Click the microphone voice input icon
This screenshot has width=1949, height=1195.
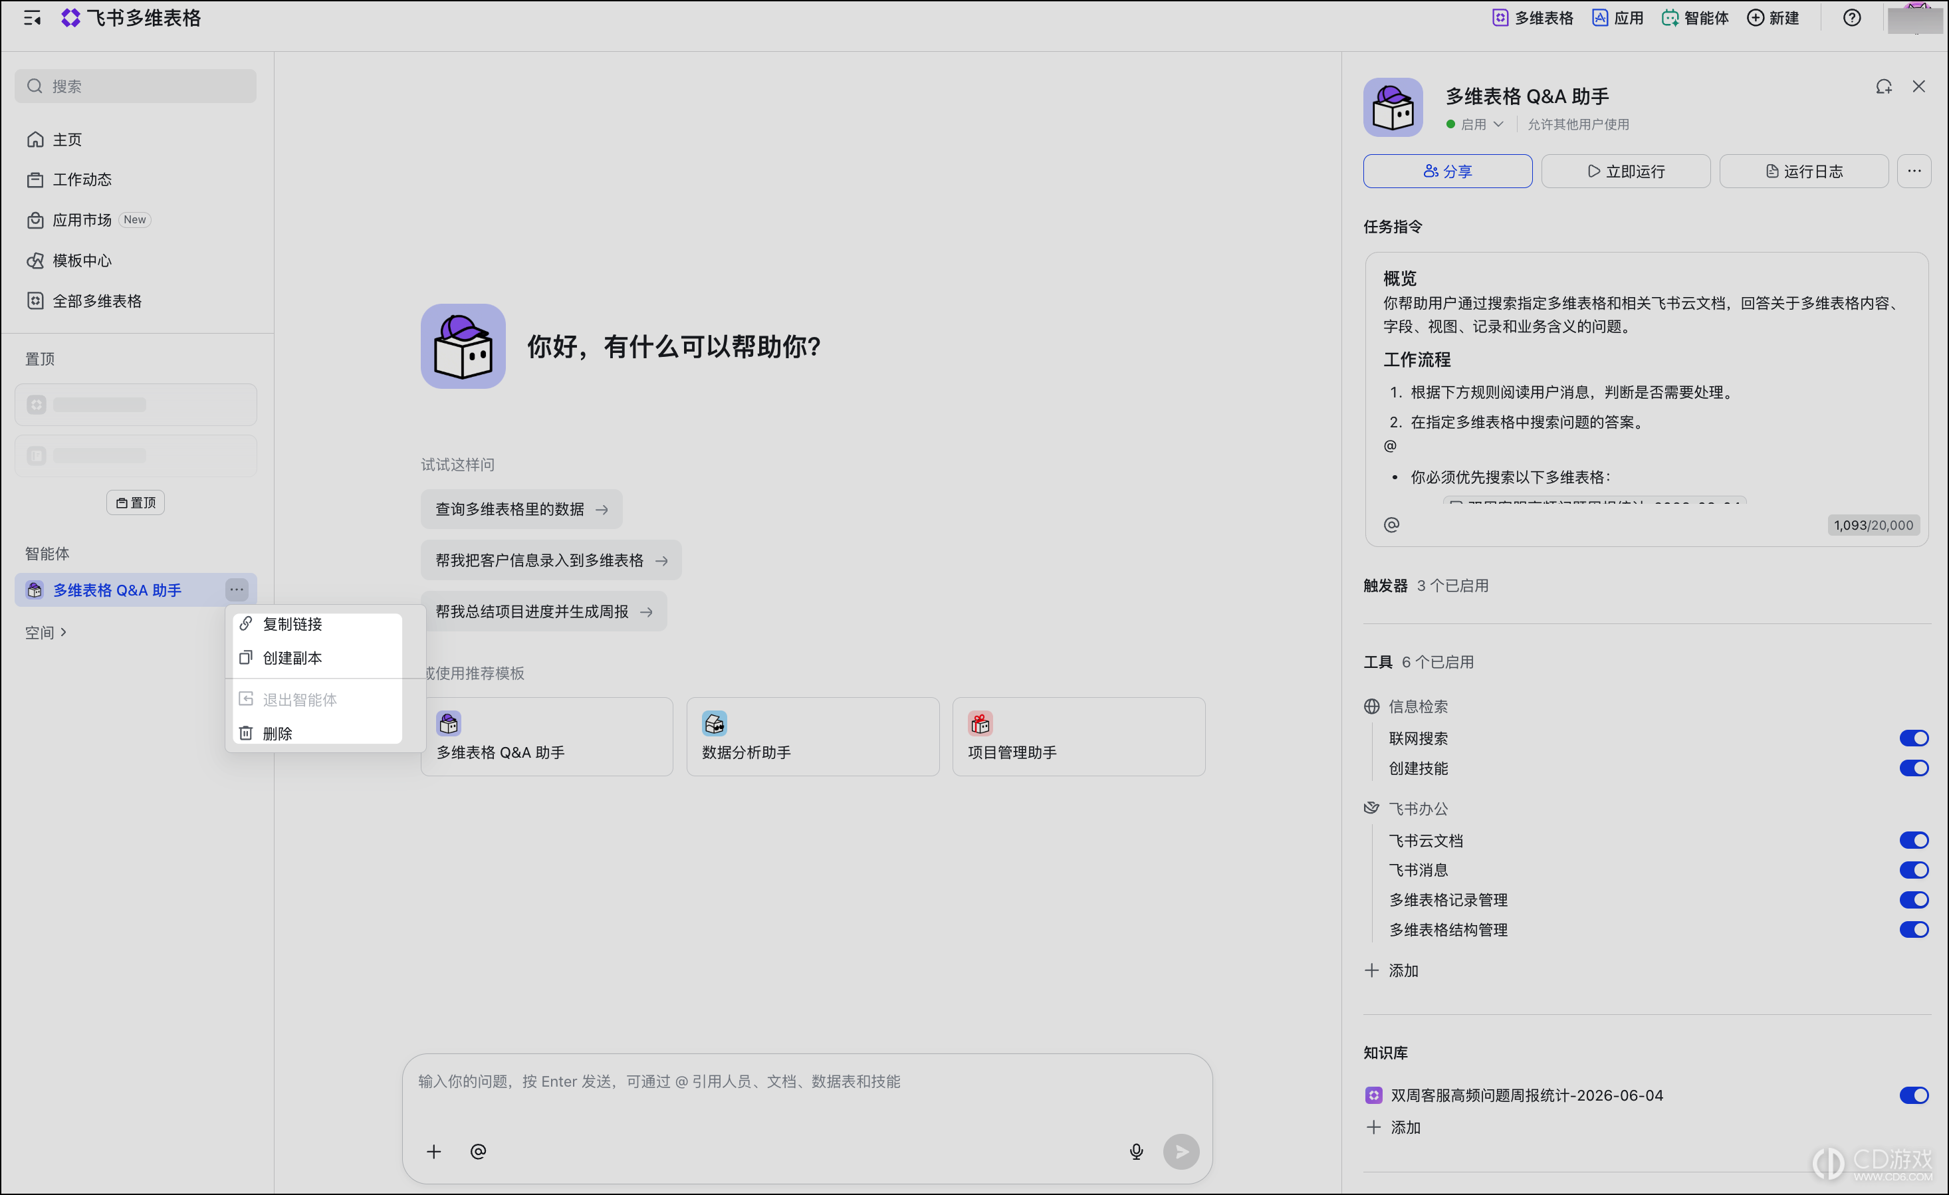click(1136, 1152)
